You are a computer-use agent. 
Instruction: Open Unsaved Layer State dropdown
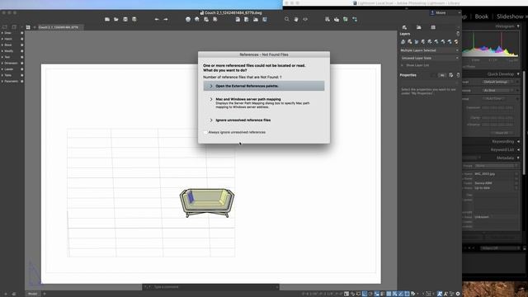pyautogui.click(x=429, y=58)
